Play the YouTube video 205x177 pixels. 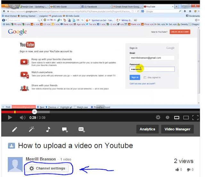[10, 117]
